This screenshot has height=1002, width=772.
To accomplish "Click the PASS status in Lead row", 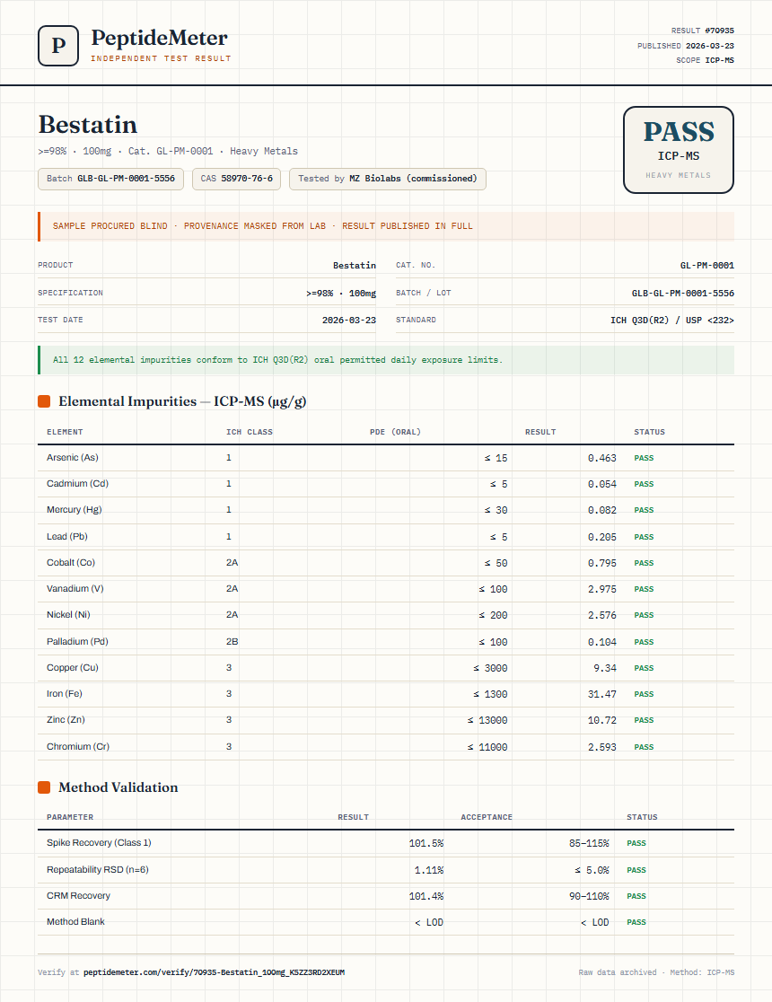I will coord(644,538).
